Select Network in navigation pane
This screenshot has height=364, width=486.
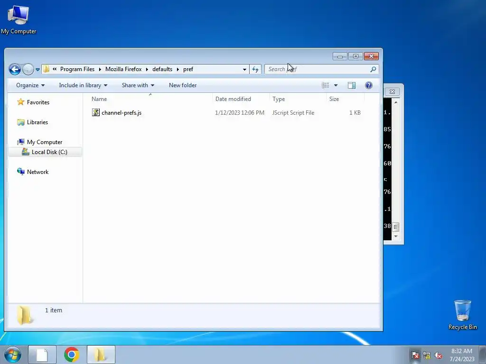point(38,172)
